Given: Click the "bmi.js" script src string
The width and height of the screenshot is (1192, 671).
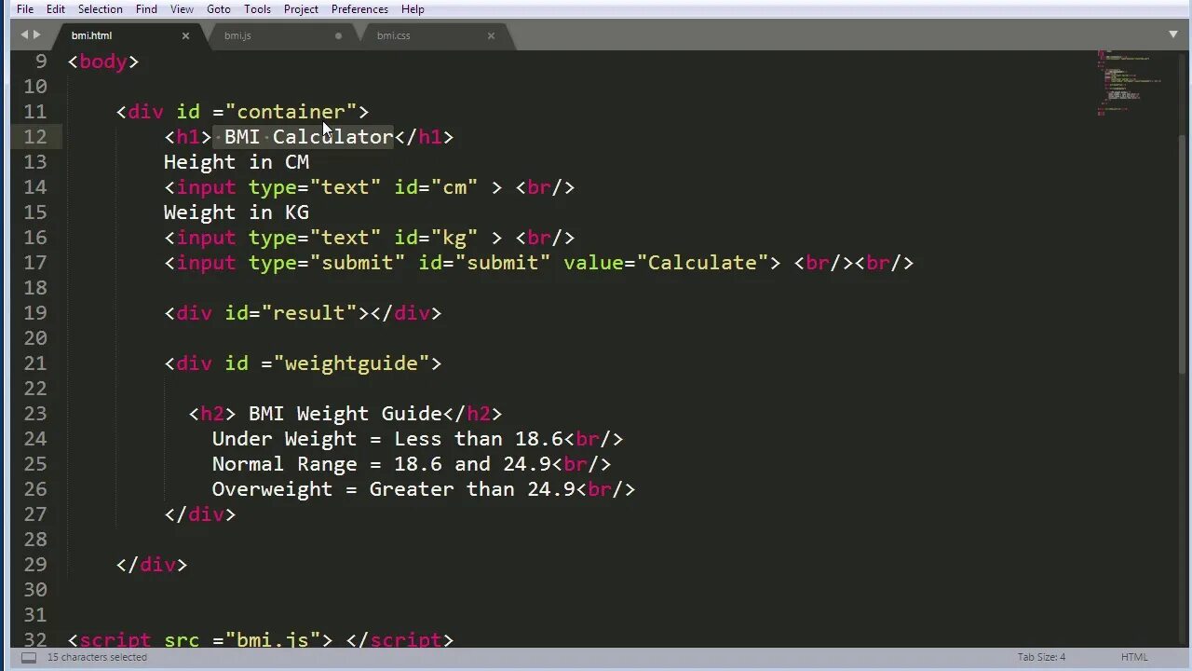Looking at the screenshot, I should (x=273, y=640).
